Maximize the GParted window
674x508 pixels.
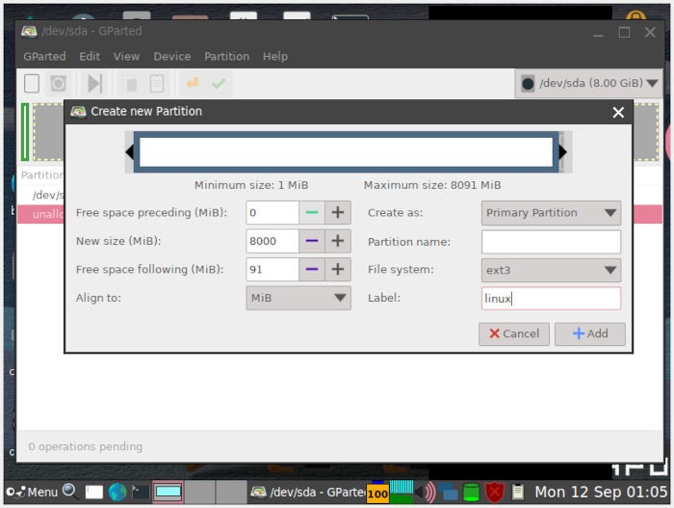[624, 32]
